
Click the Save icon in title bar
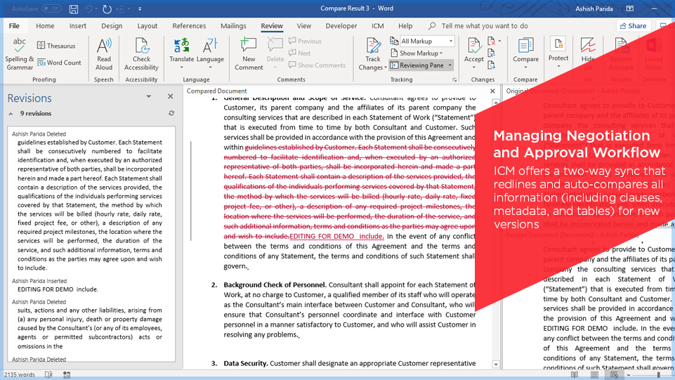coord(74,8)
